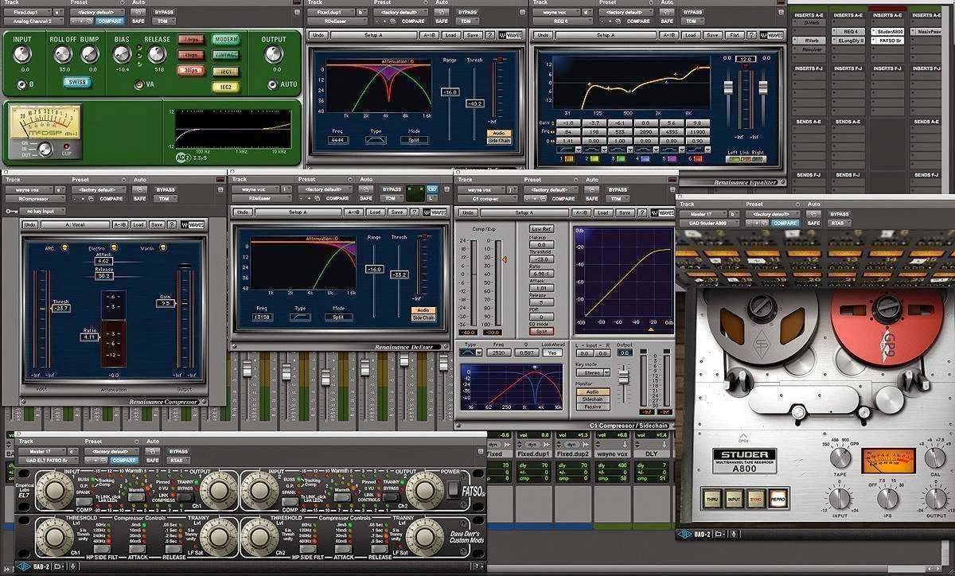The height and width of the screenshot is (576, 955).
Task: Click the Input knob on Analog Channel
Action: 22,55
